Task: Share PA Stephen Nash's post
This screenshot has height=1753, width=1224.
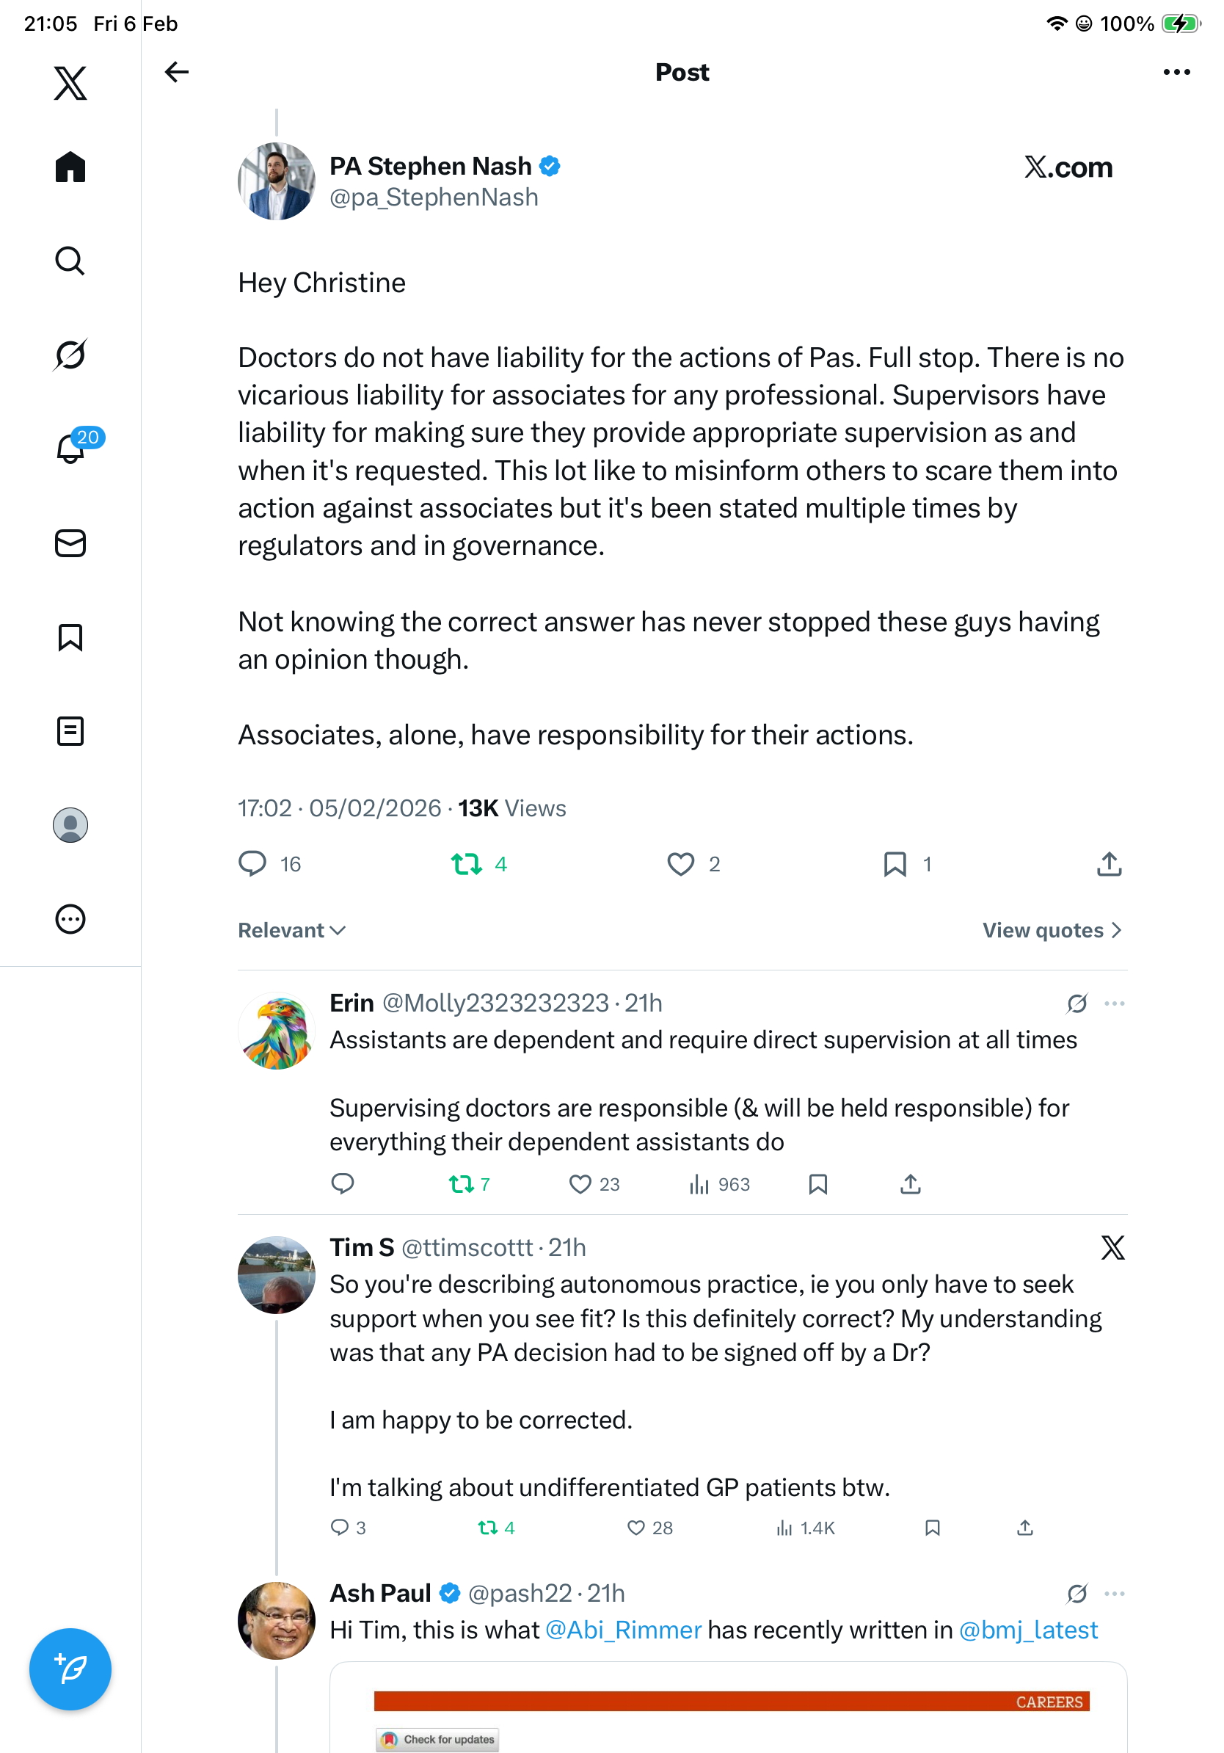Action: point(1109,863)
